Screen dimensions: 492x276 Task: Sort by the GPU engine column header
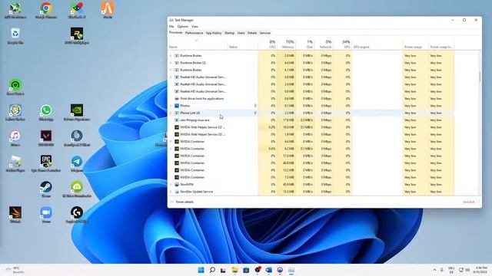click(x=377, y=44)
